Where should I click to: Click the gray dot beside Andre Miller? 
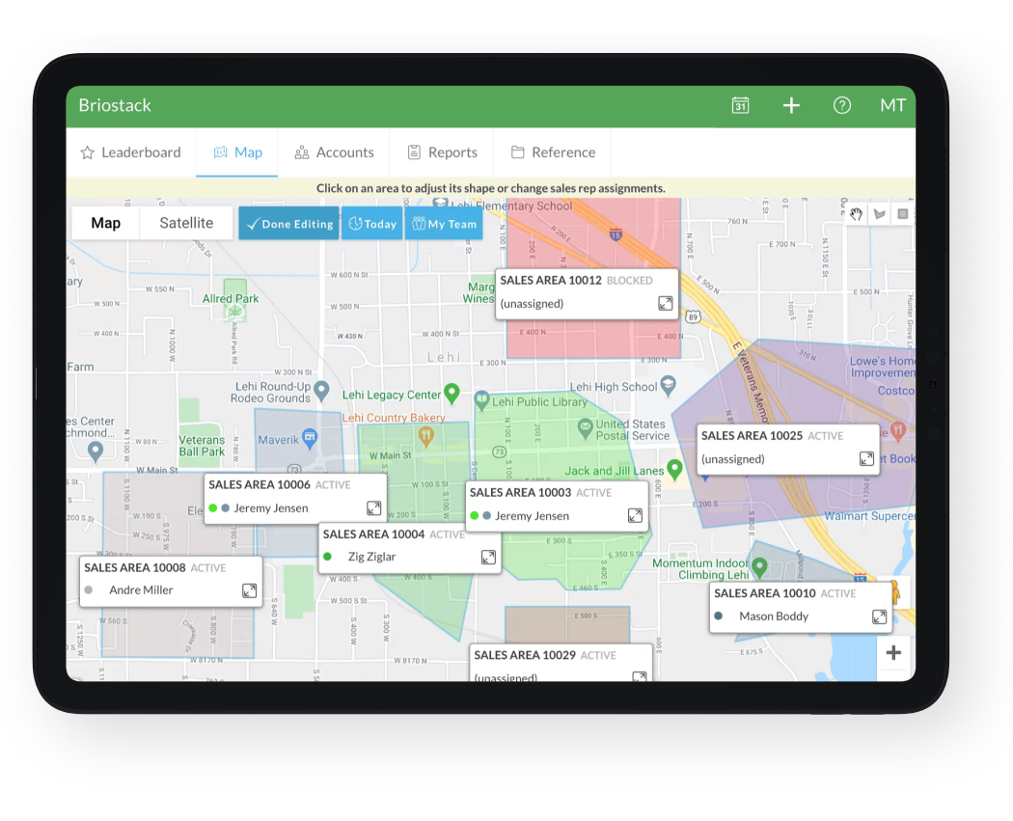(89, 590)
